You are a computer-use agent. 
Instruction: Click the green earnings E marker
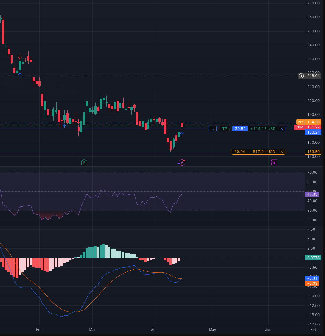[x=84, y=162]
